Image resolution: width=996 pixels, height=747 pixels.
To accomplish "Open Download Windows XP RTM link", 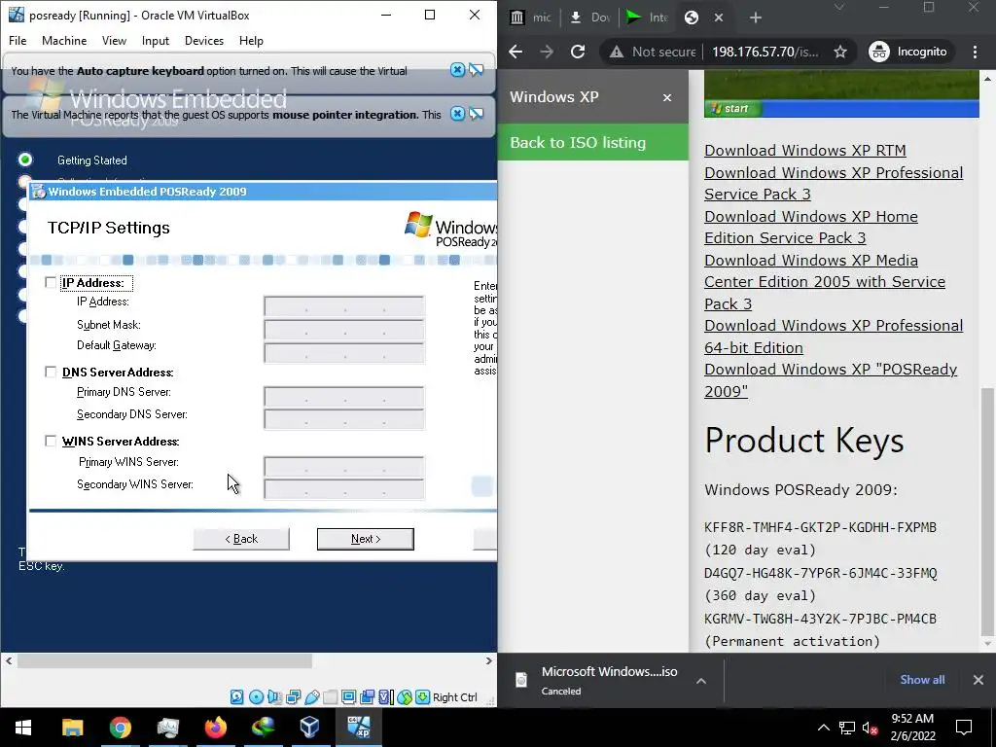I will coord(804,151).
